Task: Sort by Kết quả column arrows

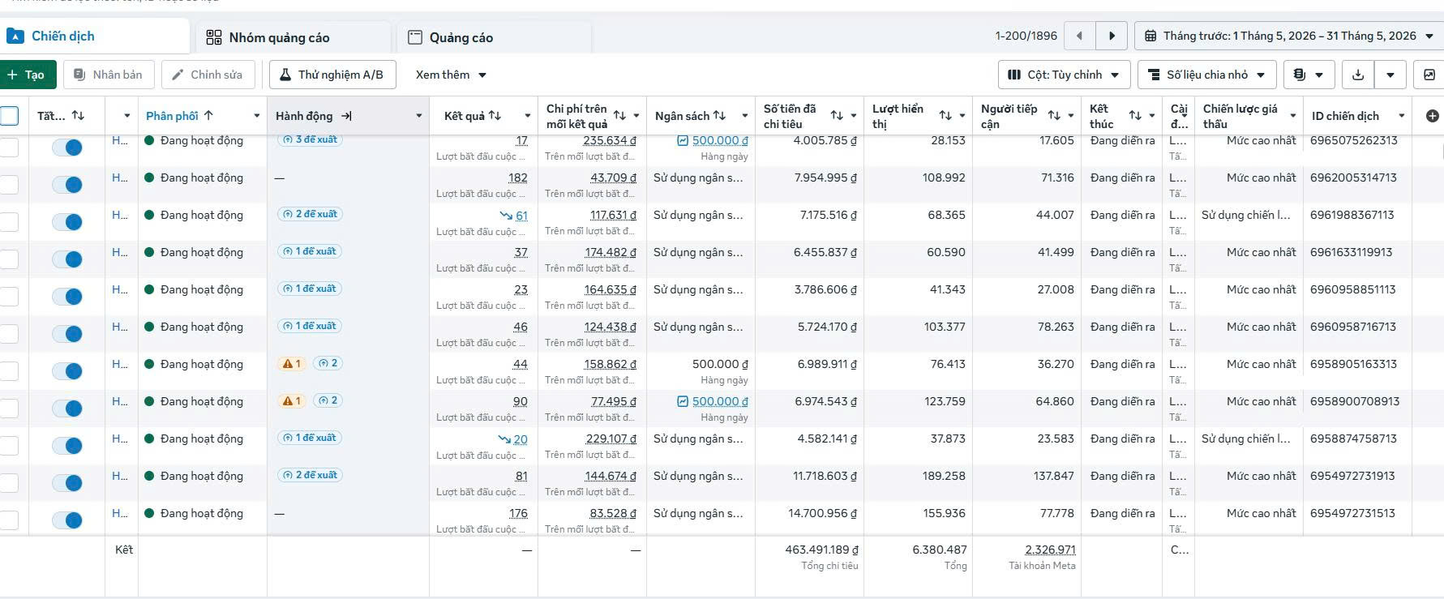Action: 495,116
